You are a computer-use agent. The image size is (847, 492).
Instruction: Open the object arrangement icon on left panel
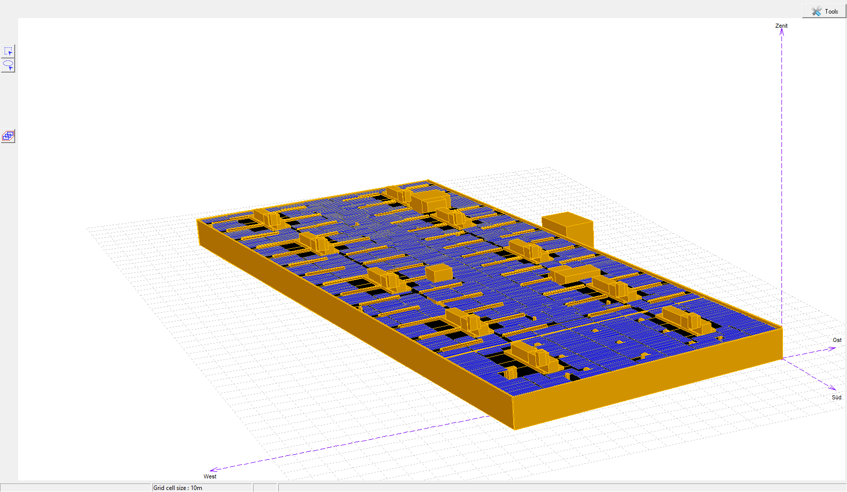(8, 136)
